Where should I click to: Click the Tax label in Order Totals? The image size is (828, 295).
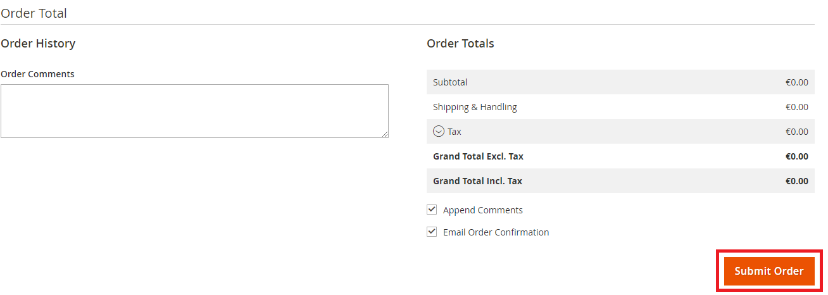[x=455, y=132]
